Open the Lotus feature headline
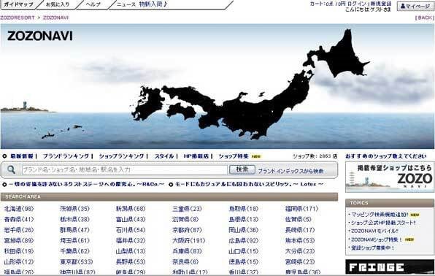The width and height of the screenshot is (435, 276). click(249, 184)
